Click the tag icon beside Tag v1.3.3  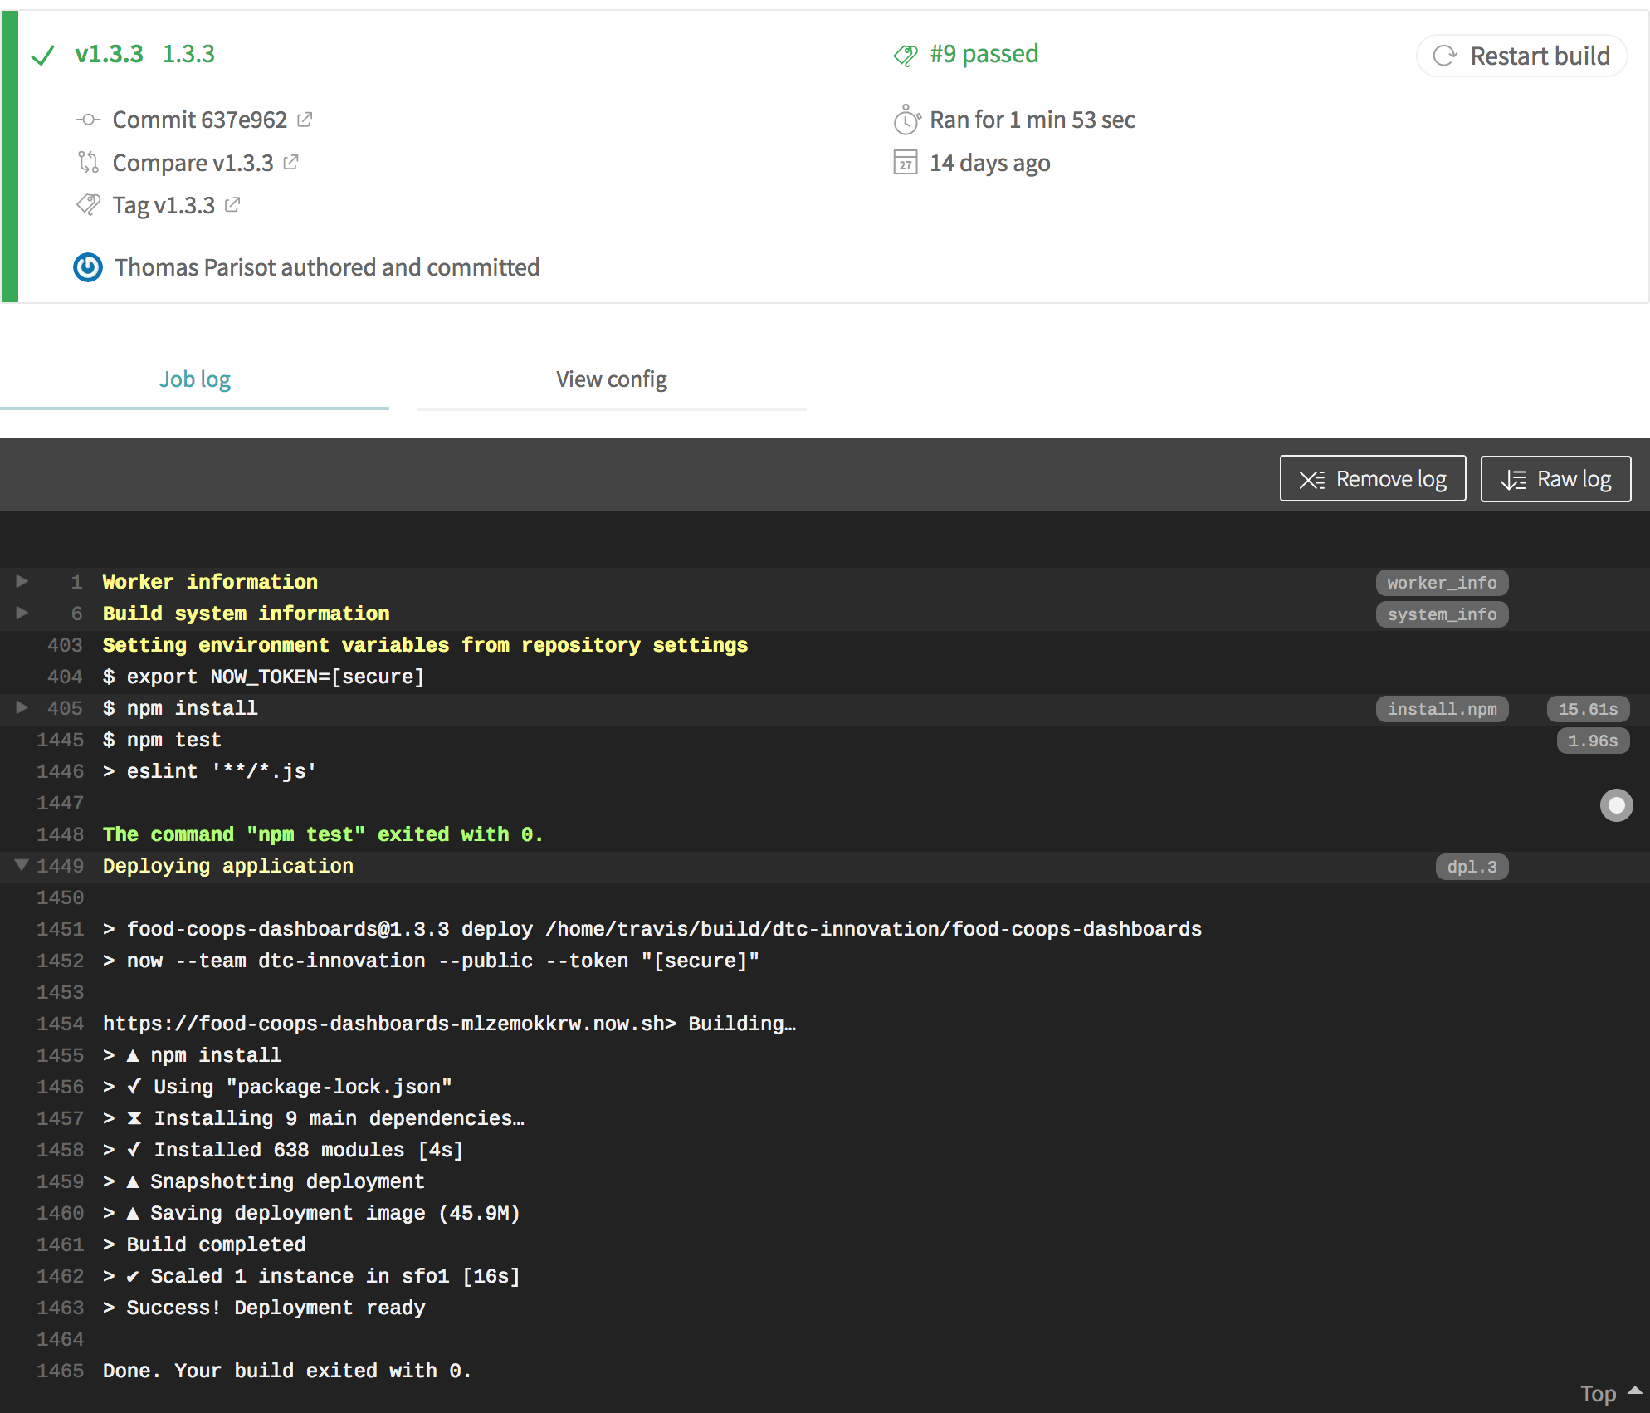tap(87, 205)
